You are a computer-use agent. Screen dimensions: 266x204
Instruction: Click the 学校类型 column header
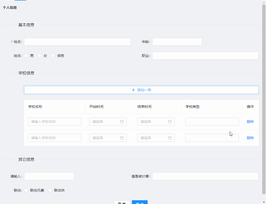point(192,107)
